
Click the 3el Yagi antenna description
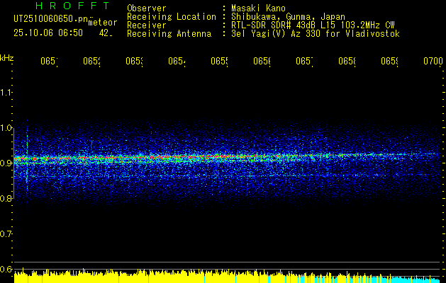pyautogui.click(x=316, y=34)
